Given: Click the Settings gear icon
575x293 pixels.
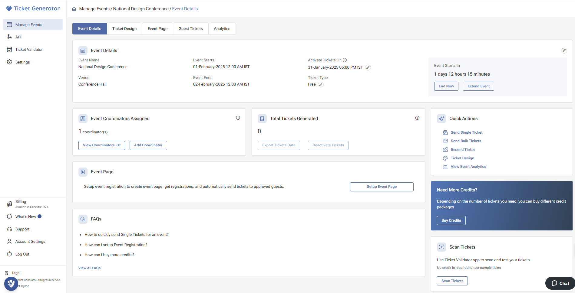Looking at the screenshot, I should 9,62.
